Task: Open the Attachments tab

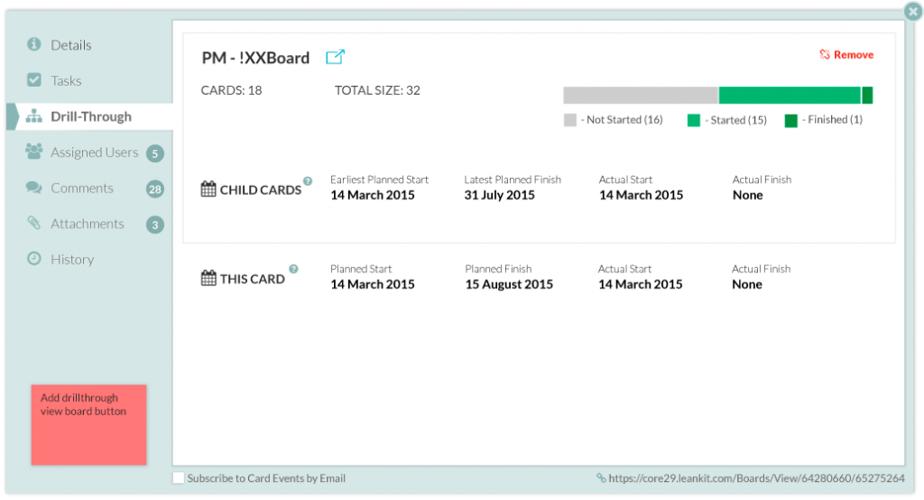Action: coord(89,224)
